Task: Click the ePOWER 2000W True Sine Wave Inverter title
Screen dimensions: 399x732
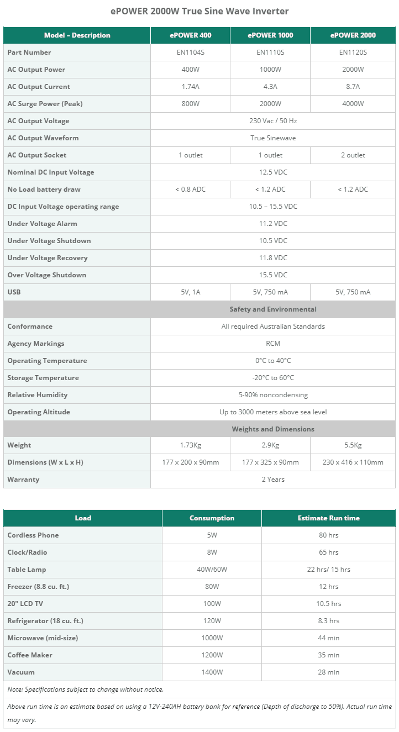Action: (x=200, y=11)
